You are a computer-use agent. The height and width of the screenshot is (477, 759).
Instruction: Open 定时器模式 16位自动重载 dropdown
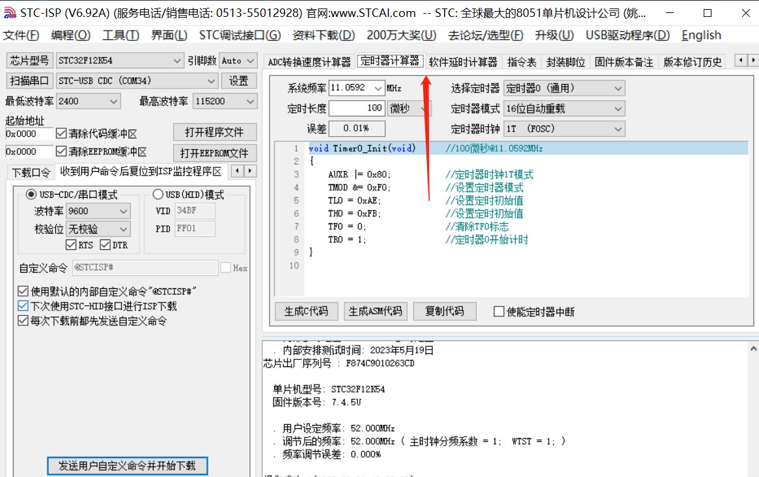[564, 109]
